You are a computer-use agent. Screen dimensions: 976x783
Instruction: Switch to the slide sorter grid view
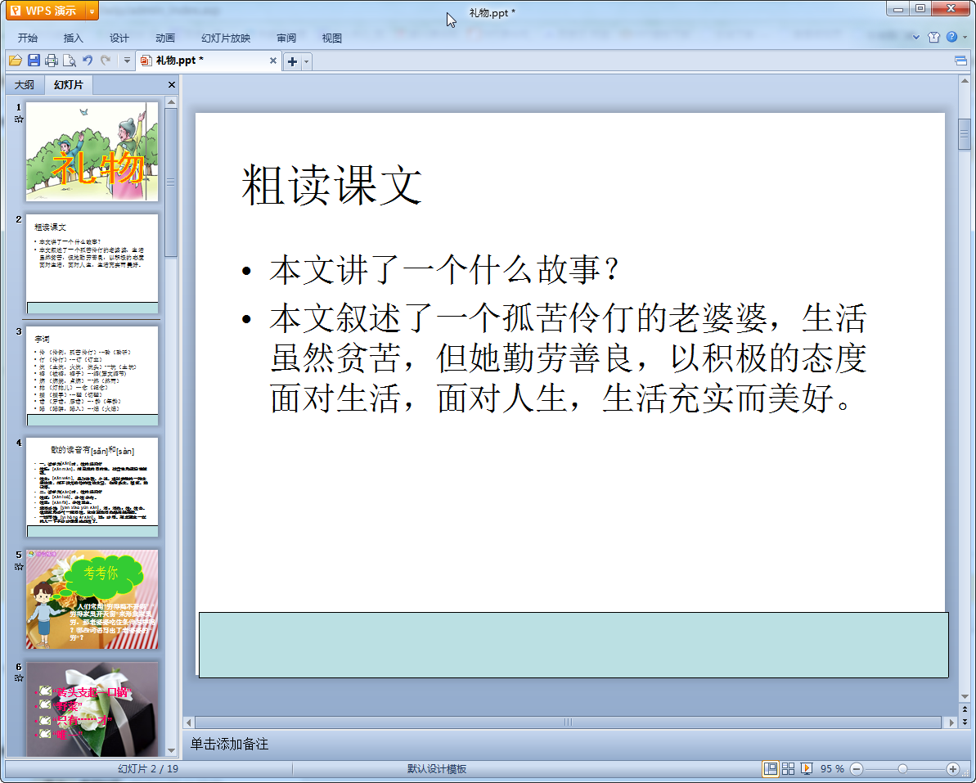pos(789,769)
